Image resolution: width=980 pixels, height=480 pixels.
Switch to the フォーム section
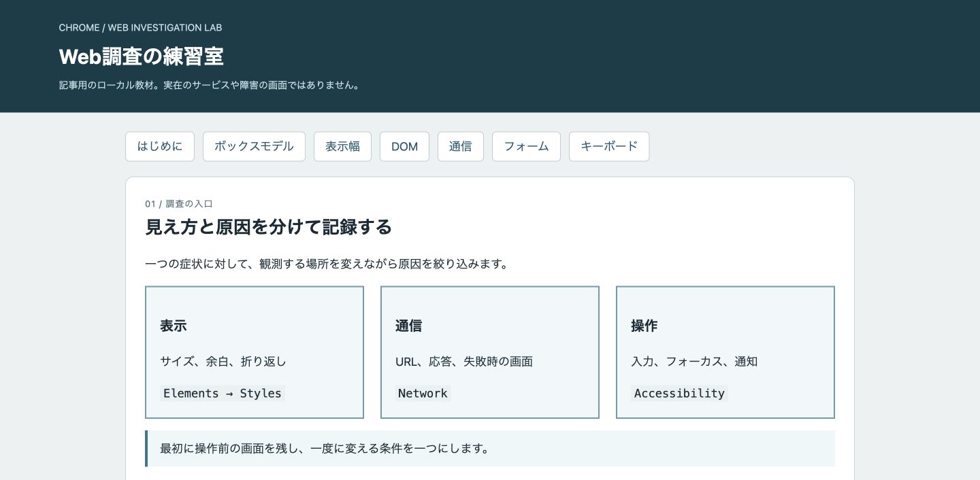point(526,146)
